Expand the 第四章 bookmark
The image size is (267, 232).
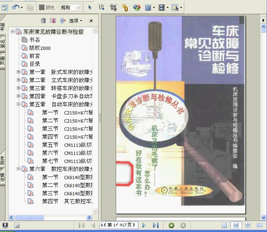pyautogui.click(x=18, y=96)
